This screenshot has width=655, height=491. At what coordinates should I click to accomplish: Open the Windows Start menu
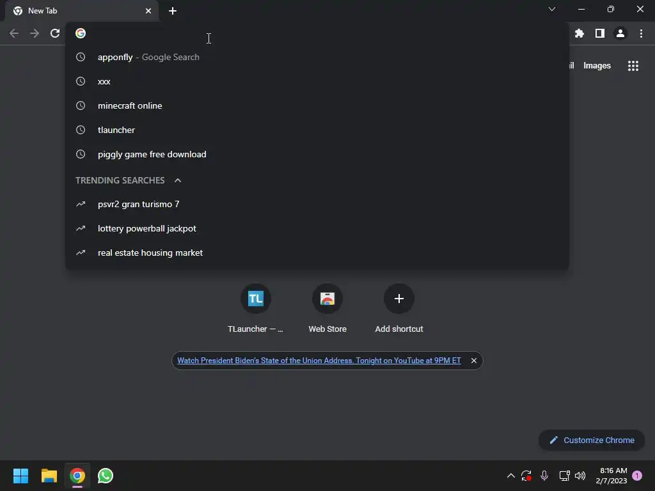click(20, 476)
